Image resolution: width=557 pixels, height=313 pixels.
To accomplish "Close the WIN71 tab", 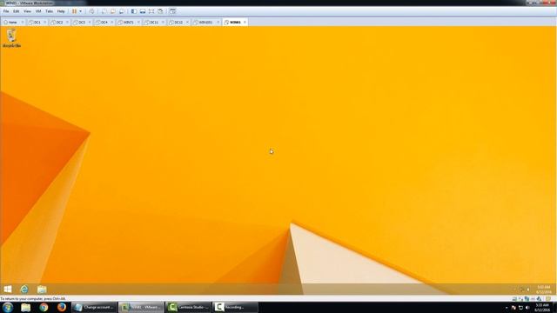I will pos(138,23).
